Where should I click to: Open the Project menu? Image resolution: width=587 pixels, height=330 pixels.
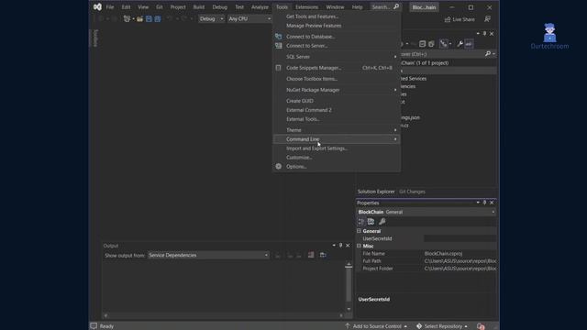tap(178, 7)
